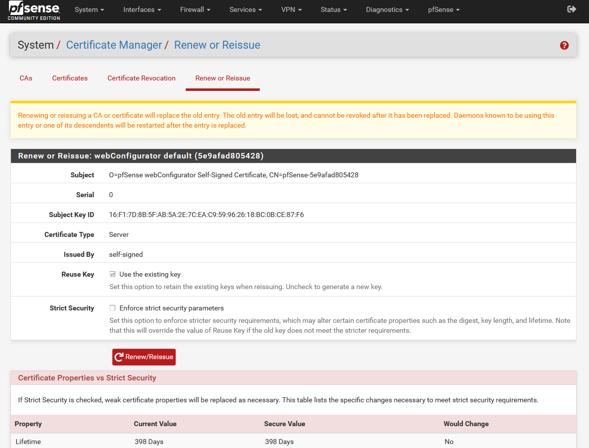Follow the Renew or Reissue breadcrumb link
Viewport: 589px width, 448px height.
217,45
